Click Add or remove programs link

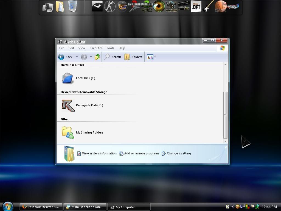141,153
